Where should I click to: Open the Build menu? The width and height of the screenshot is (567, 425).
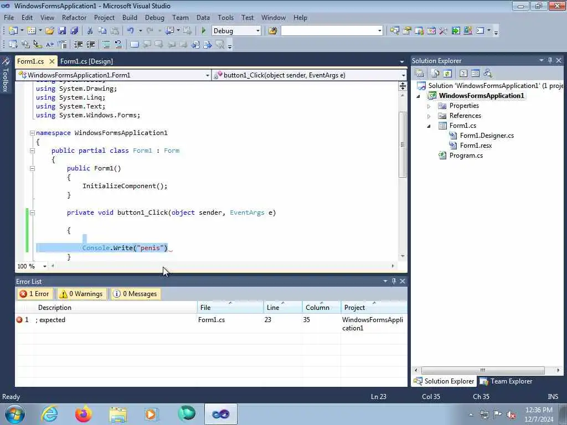pyautogui.click(x=130, y=18)
